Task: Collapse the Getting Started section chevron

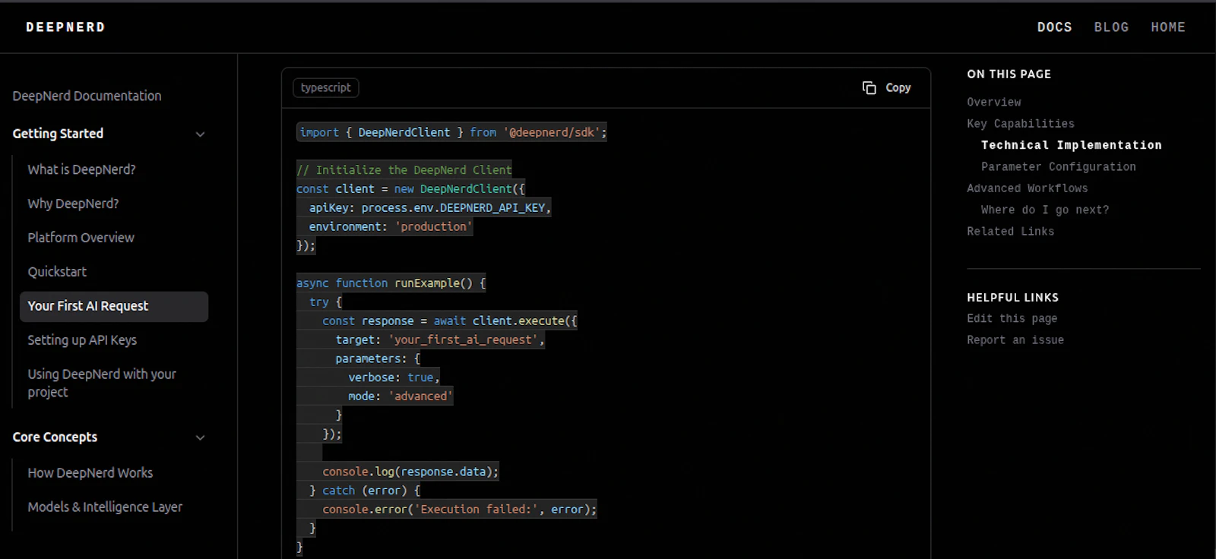Action: [x=200, y=134]
